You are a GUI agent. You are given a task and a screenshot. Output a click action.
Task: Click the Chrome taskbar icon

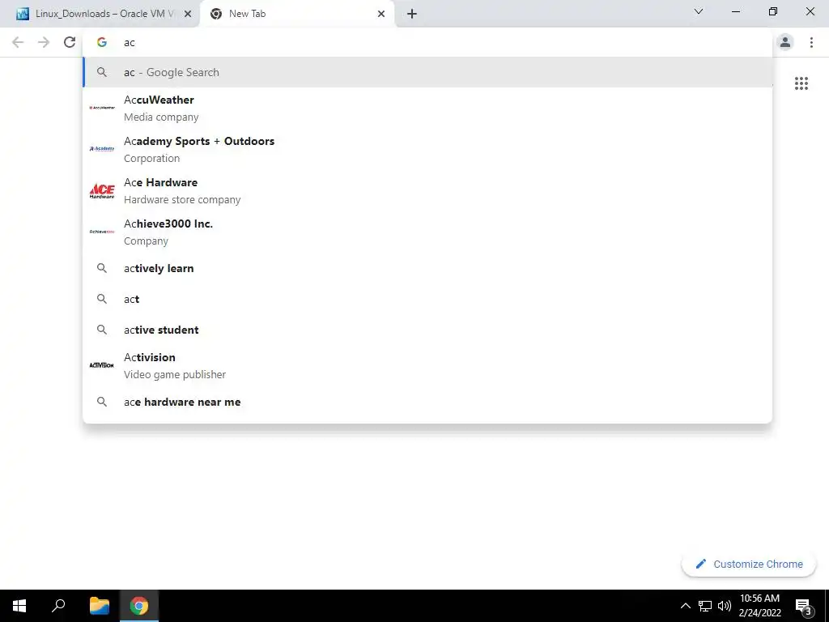tap(139, 606)
